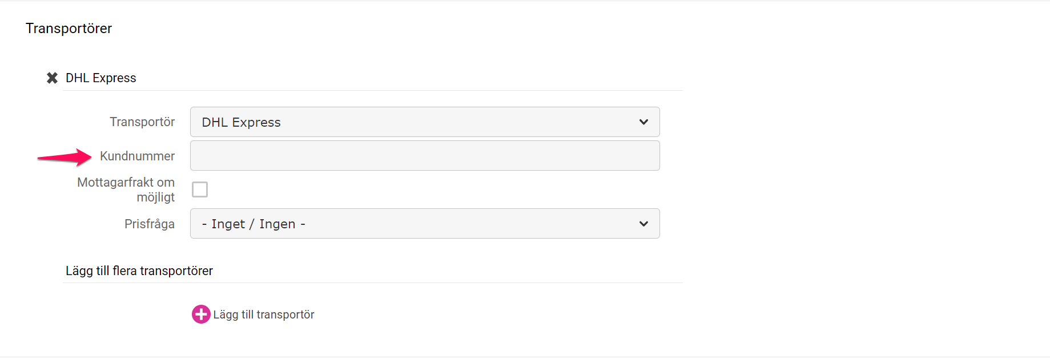The image size is (1050, 359).
Task: Click the Lägg till flera transportörer heading
Action: tap(139, 271)
